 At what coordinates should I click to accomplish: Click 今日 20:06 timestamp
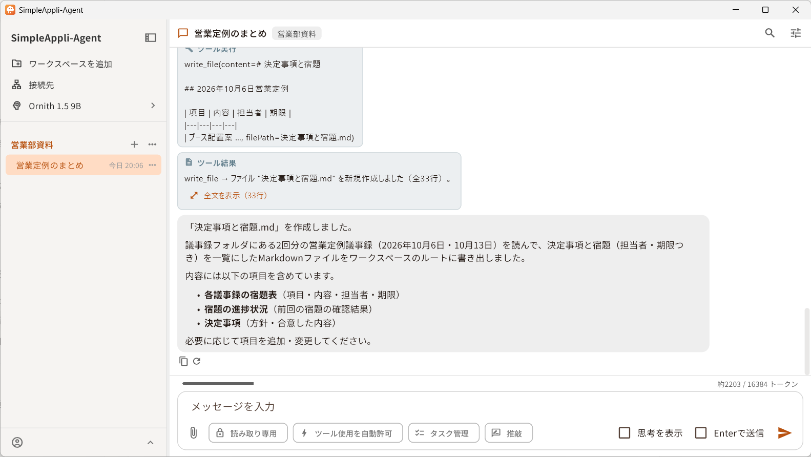tap(126, 165)
